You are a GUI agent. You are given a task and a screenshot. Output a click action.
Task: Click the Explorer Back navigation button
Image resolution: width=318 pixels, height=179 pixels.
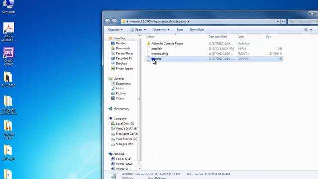[x=107, y=21]
